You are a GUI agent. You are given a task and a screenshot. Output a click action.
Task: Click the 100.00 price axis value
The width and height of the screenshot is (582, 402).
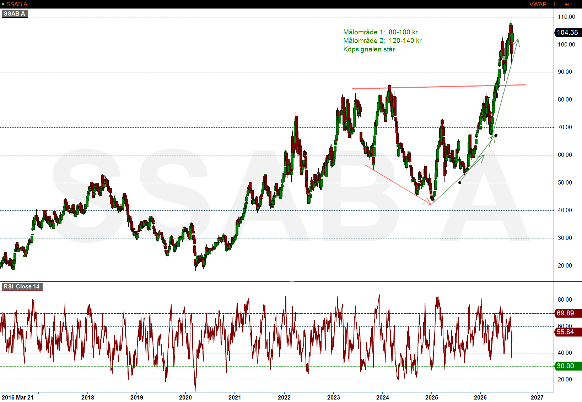pyautogui.click(x=566, y=44)
